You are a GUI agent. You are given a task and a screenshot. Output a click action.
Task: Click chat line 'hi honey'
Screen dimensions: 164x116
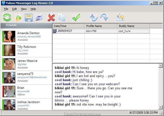tap(72, 68)
